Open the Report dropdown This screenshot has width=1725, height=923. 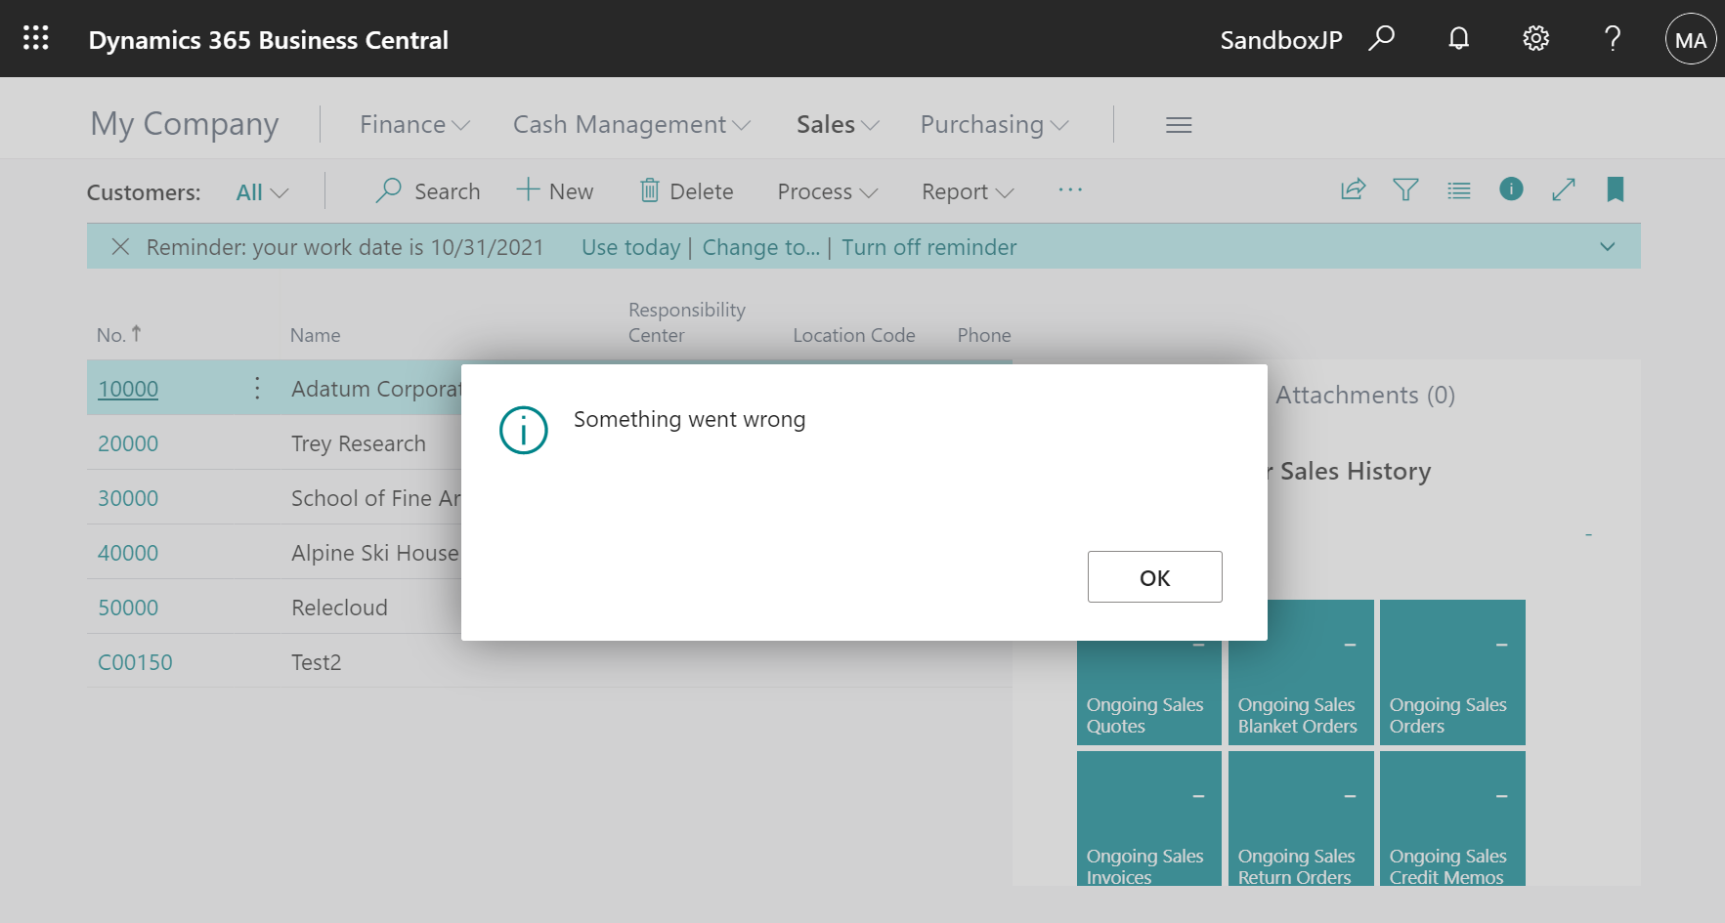(x=966, y=191)
